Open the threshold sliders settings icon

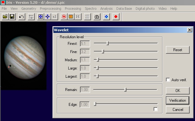[x=31, y=17]
